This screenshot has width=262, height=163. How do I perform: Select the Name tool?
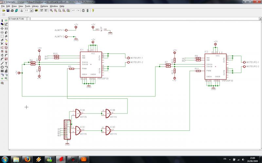[x=2, y=52]
